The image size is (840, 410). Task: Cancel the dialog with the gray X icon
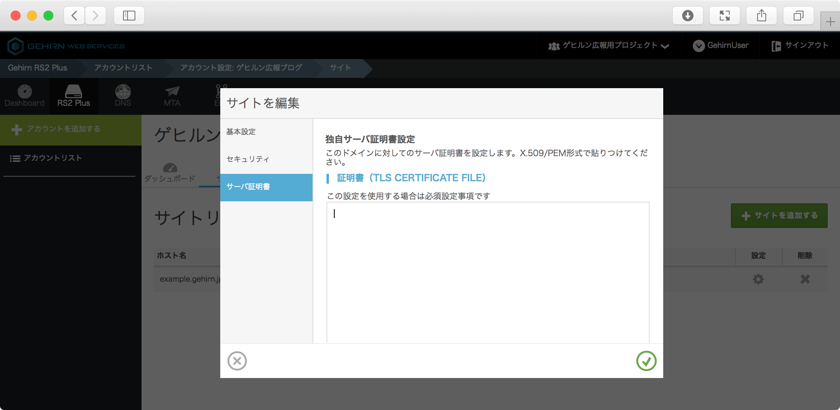tap(237, 361)
